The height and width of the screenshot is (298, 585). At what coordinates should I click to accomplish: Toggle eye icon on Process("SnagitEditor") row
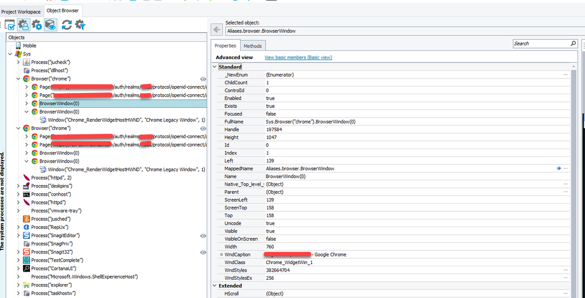click(203, 236)
